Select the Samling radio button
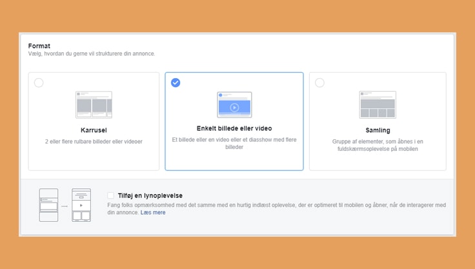Viewport: 475px width, 269px height. 319,83
